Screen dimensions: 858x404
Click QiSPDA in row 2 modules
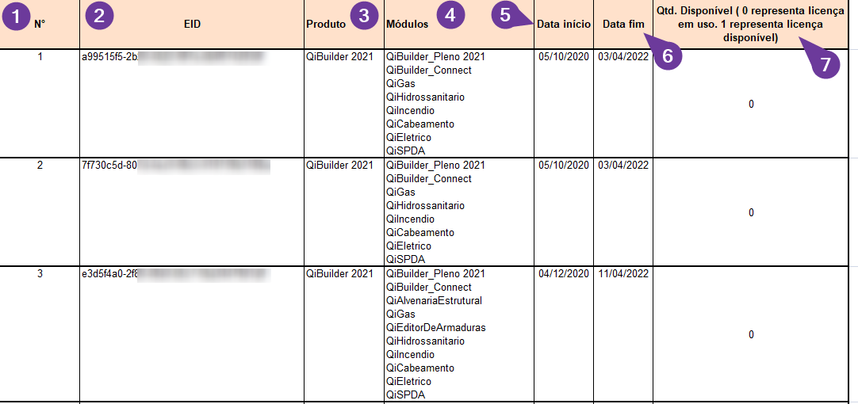[406, 259]
